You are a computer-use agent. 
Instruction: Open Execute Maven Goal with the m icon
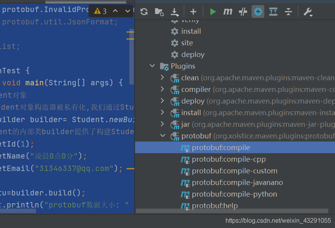click(x=228, y=12)
